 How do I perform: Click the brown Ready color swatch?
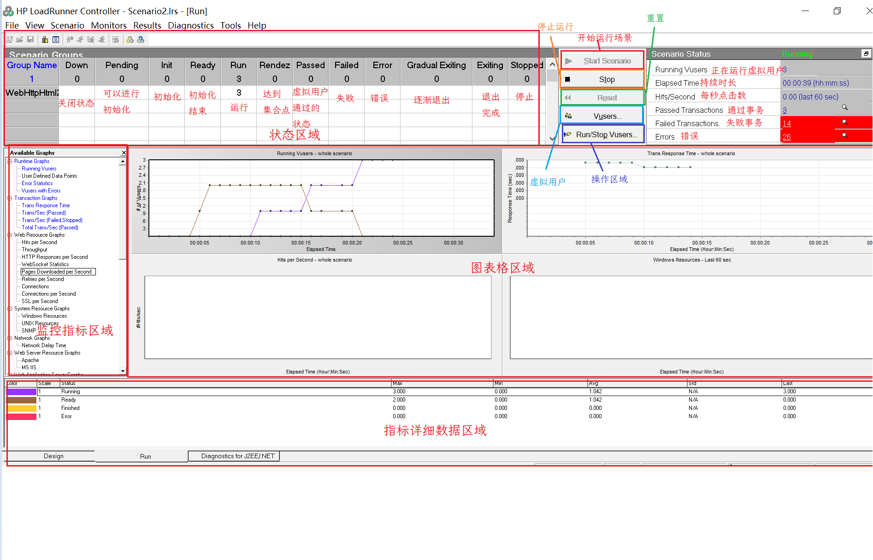click(x=22, y=400)
